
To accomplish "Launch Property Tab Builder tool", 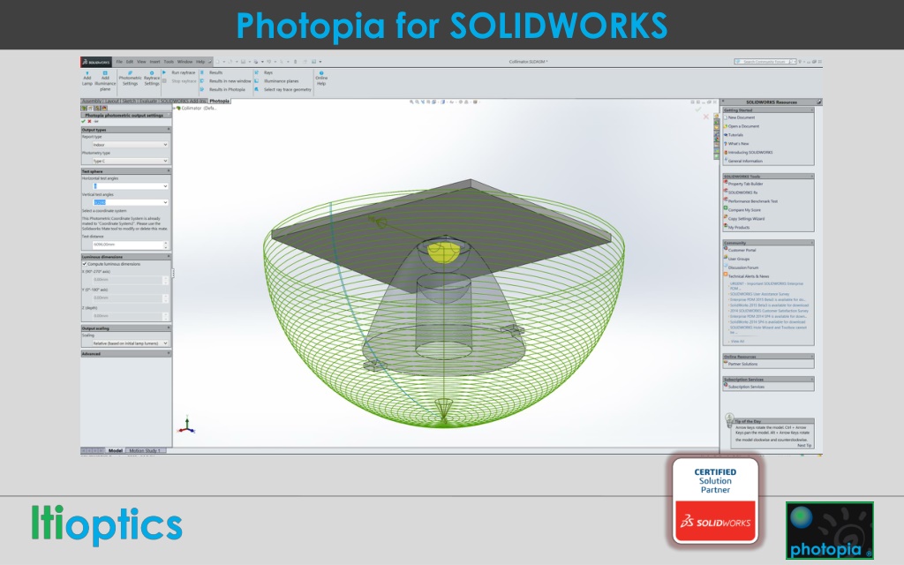I will point(745,184).
